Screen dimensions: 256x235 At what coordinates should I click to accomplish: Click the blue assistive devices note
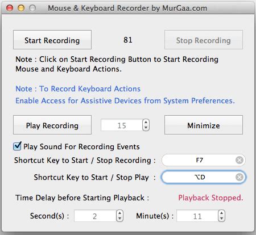coord(125,95)
